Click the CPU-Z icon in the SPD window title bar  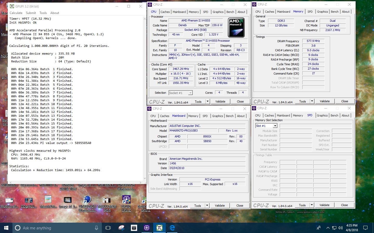[x=254, y=108]
